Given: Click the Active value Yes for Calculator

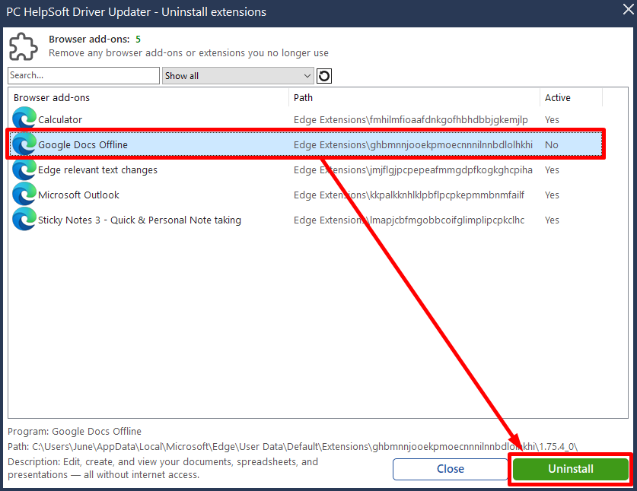Looking at the screenshot, I should 552,119.
